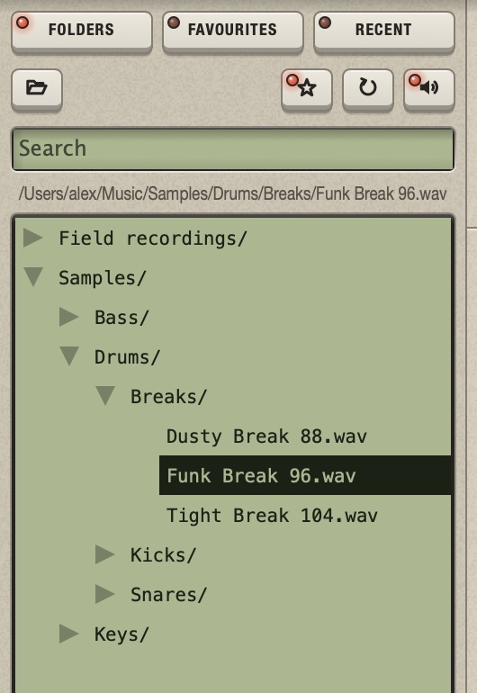Toggle the speaker auto-preview button

tap(428, 88)
